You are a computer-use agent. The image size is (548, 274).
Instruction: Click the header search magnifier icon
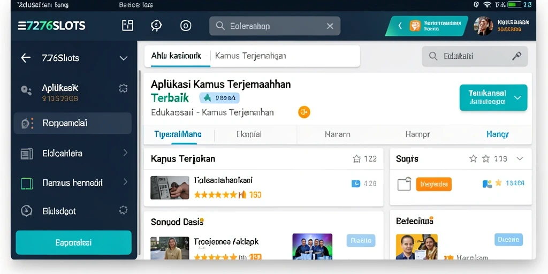pos(220,26)
